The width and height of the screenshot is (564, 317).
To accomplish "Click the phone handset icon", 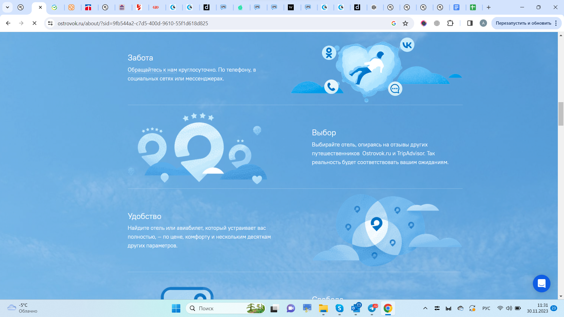I will (x=331, y=87).
